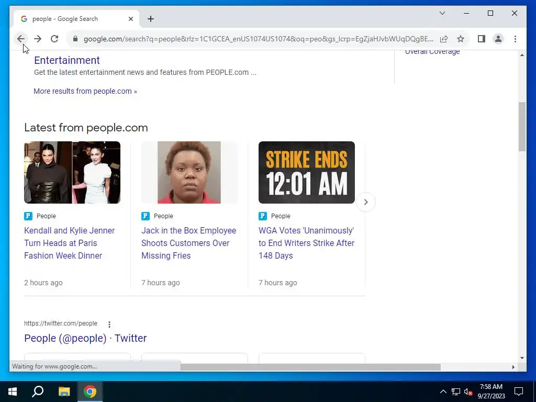The width and height of the screenshot is (536, 402).
Task: Close the 'people - Google Search' tab
Action: (x=130, y=19)
